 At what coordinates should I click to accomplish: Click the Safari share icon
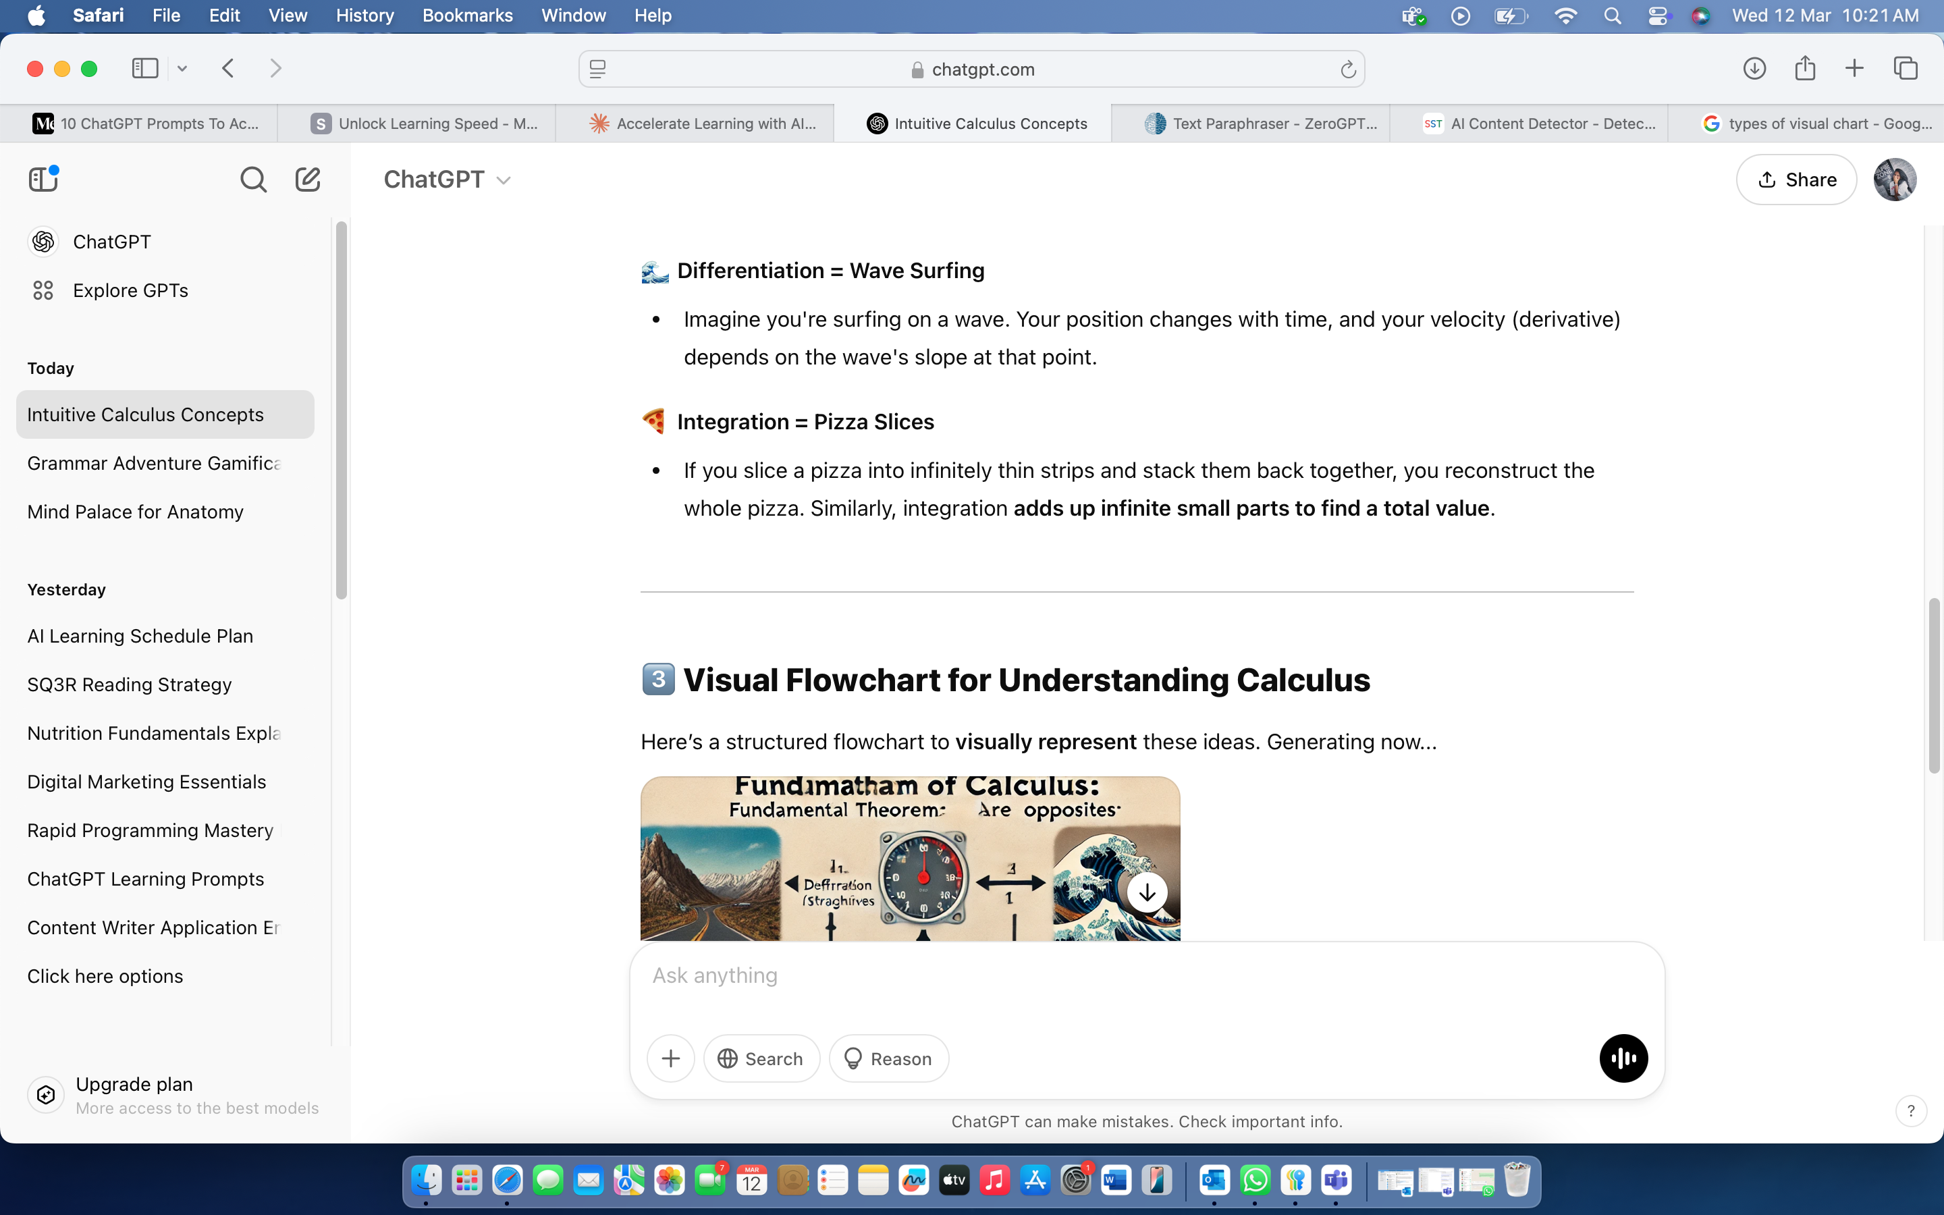[1805, 67]
